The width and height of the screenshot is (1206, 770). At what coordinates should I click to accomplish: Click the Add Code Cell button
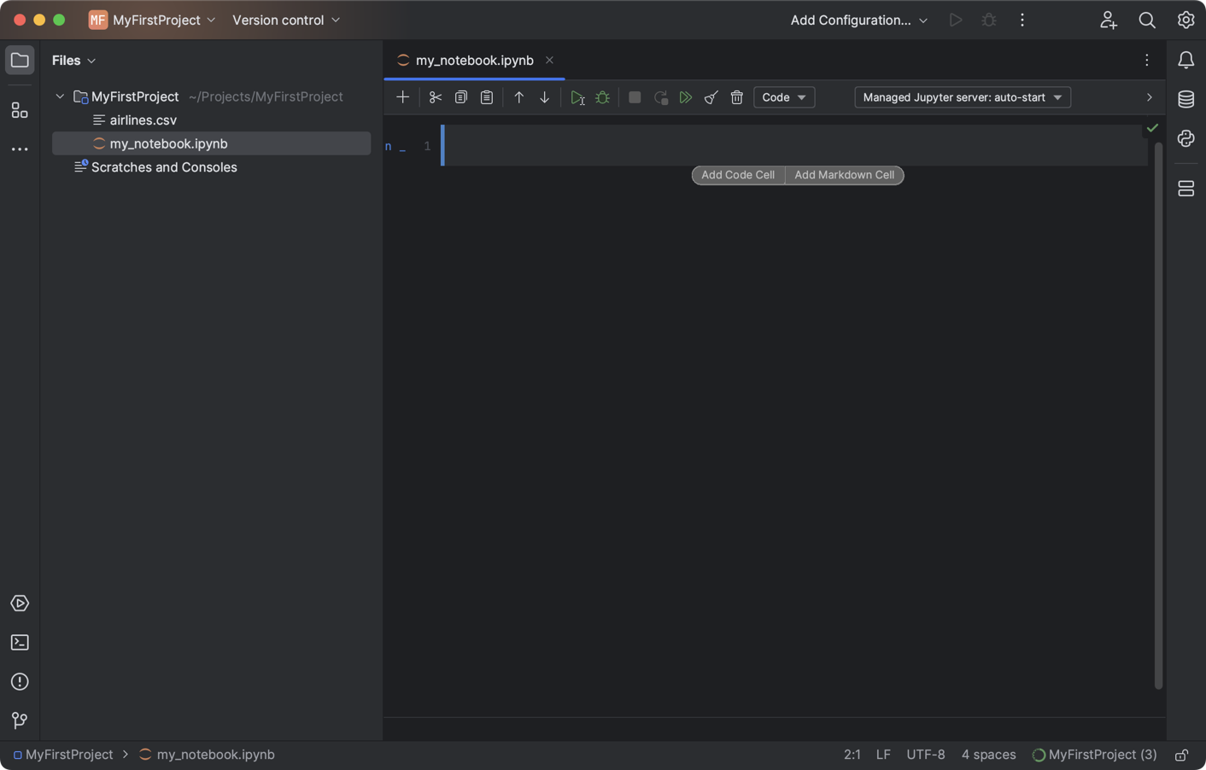click(738, 175)
